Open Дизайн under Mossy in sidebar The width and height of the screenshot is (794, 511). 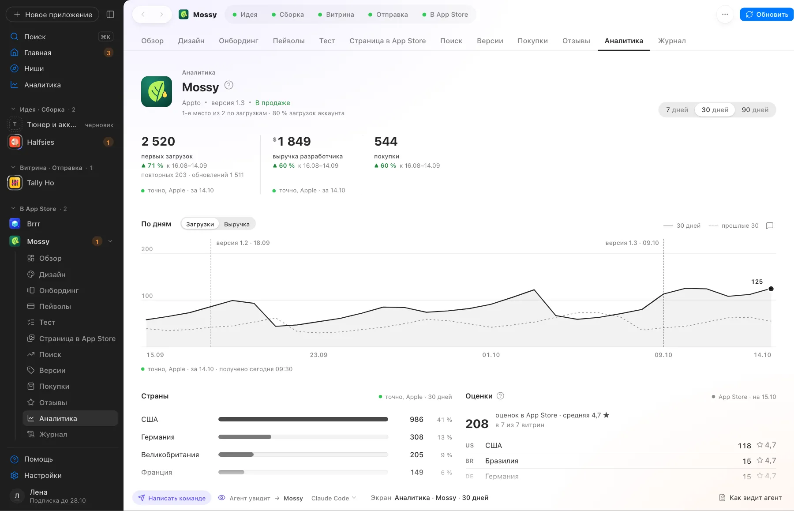(x=71, y=274)
